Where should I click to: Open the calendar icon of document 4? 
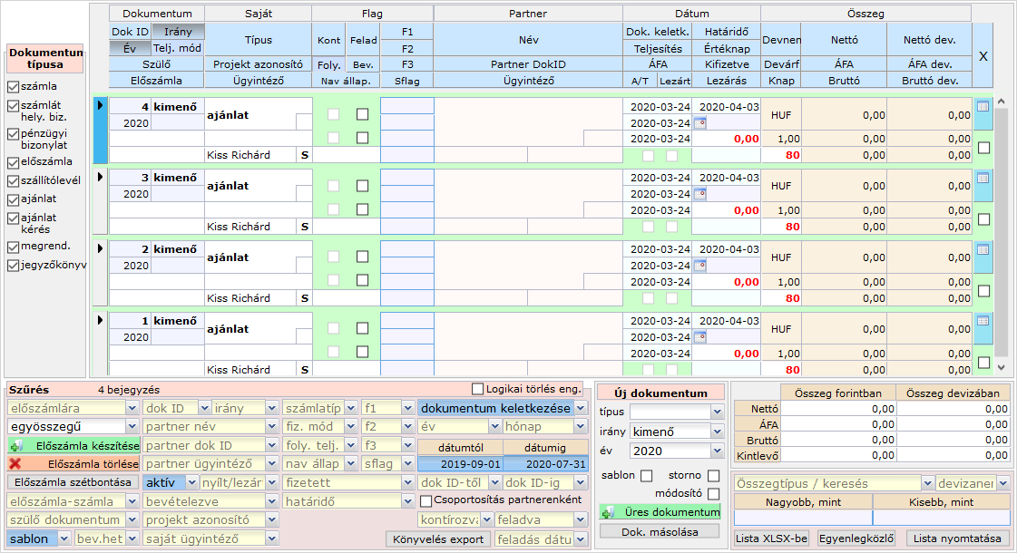point(699,122)
